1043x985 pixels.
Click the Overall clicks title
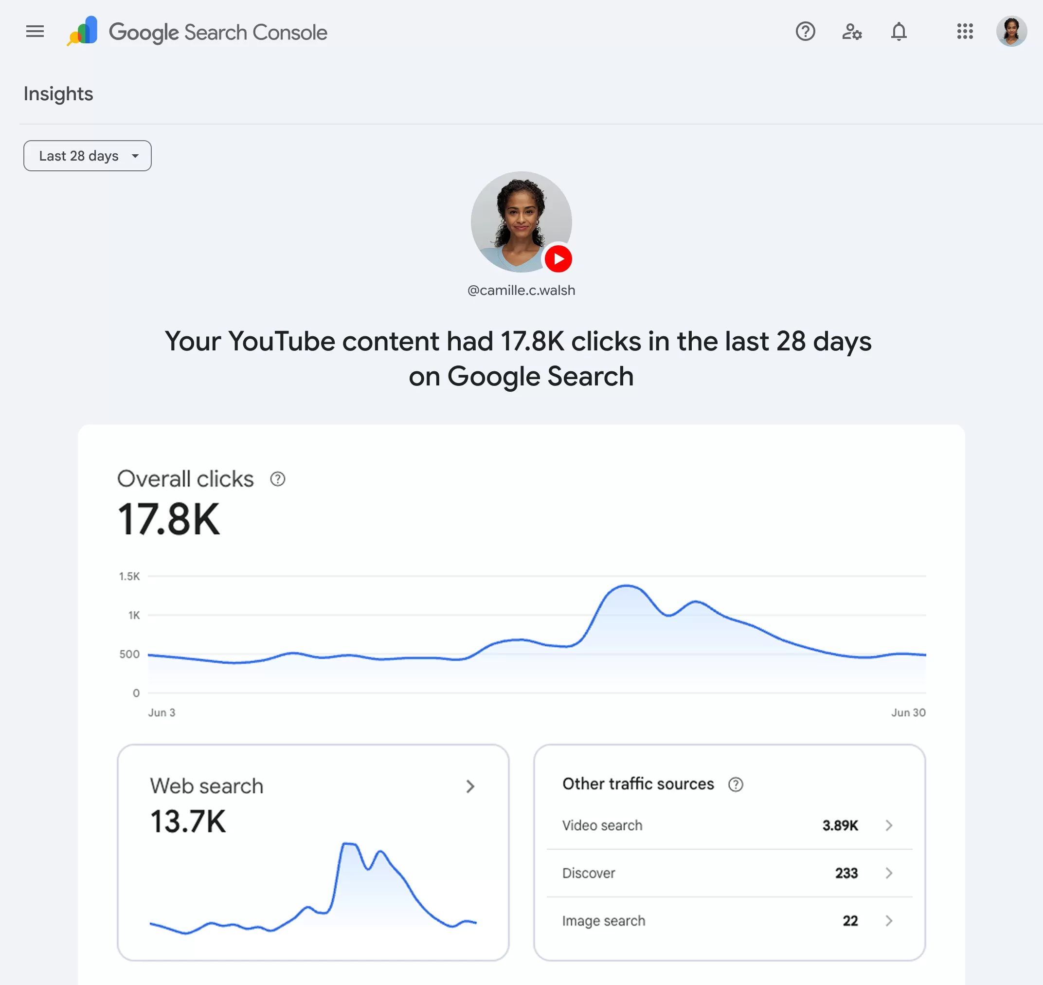click(185, 479)
